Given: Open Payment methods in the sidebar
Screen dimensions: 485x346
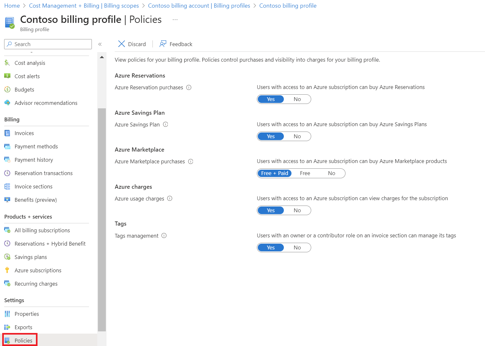Looking at the screenshot, I should coord(36,146).
